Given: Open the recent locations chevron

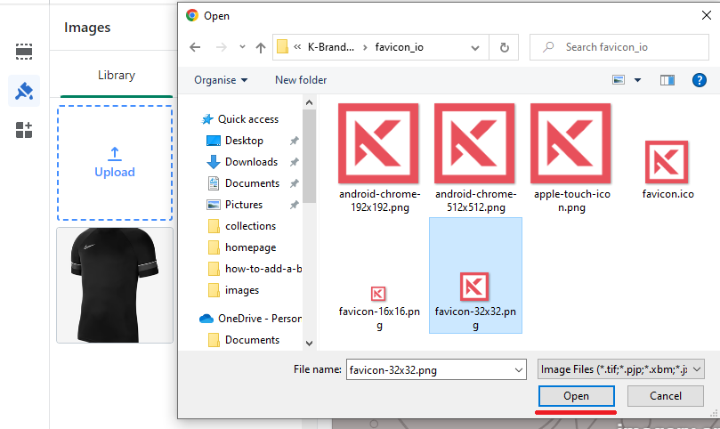Looking at the screenshot, I should coord(242,47).
